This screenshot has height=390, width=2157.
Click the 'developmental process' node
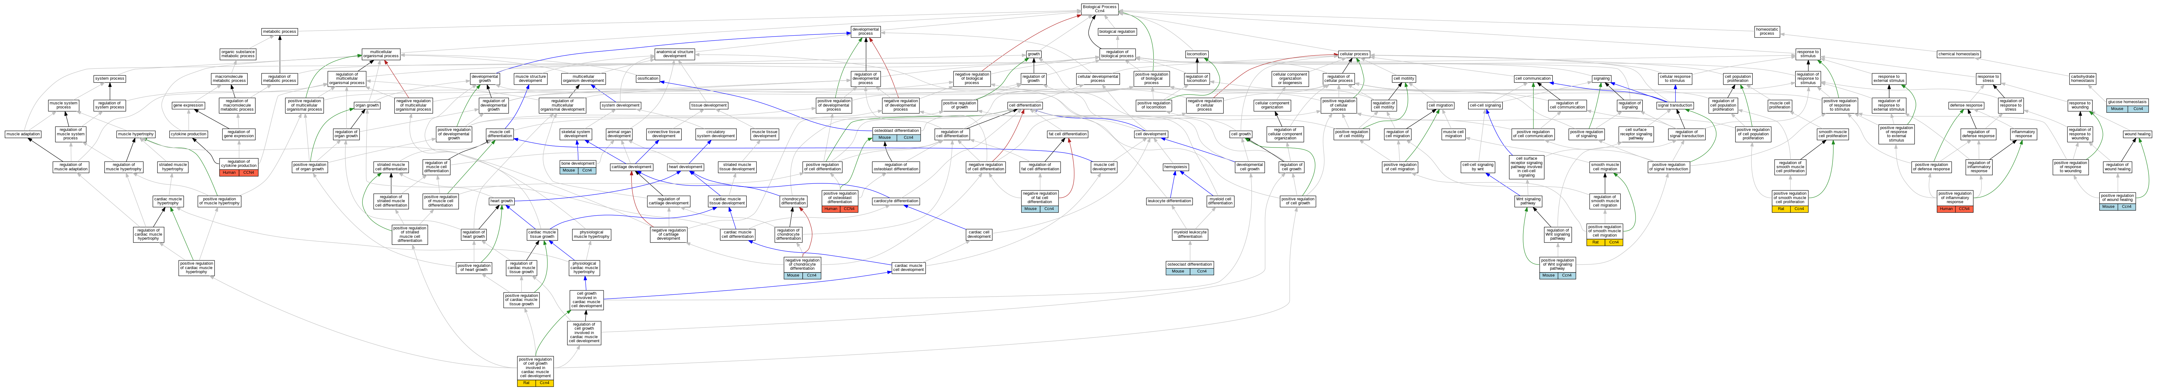865,32
